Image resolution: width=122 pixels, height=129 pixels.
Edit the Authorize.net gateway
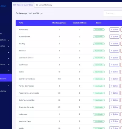[114, 37]
